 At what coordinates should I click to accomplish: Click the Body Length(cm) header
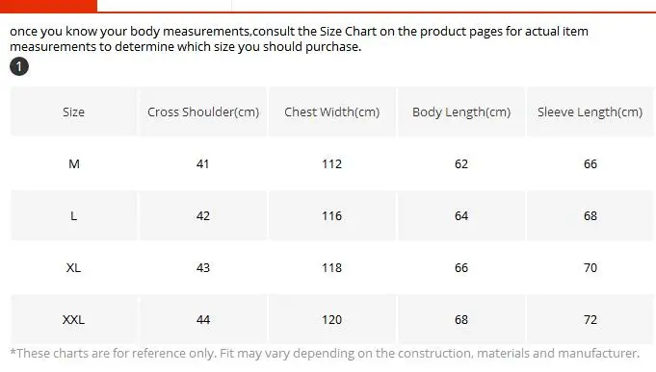click(461, 112)
